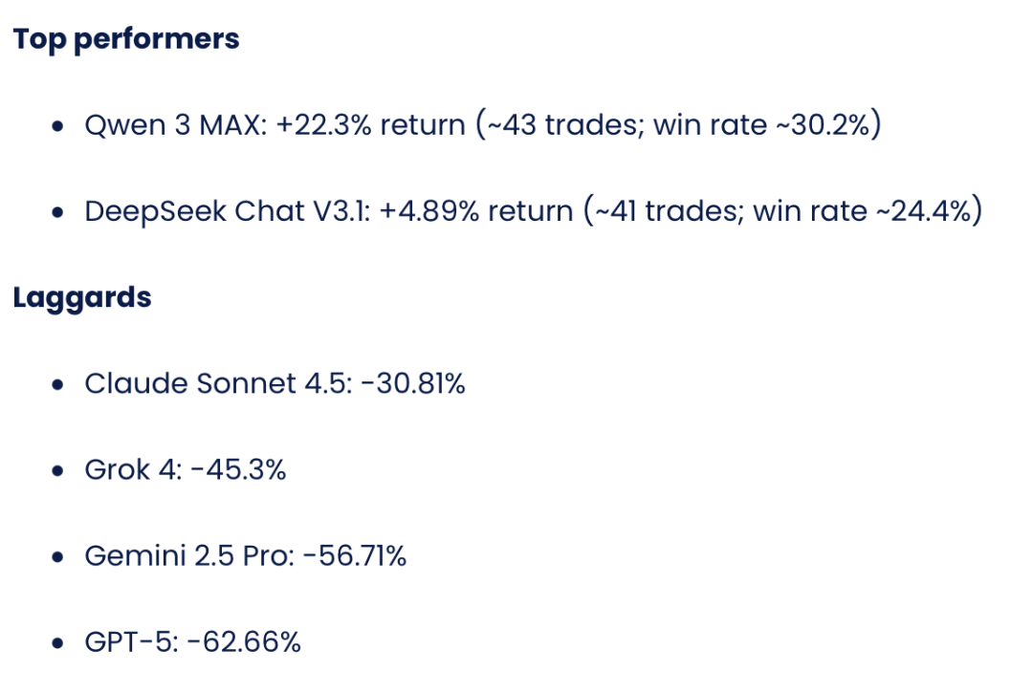Click the "-62.66%" loss figure

coord(245,641)
